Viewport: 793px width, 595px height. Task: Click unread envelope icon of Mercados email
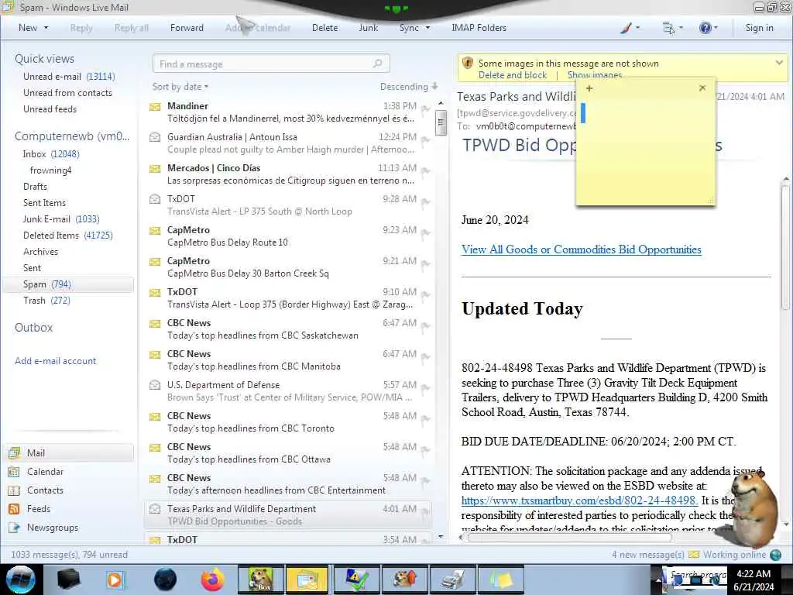pos(155,168)
